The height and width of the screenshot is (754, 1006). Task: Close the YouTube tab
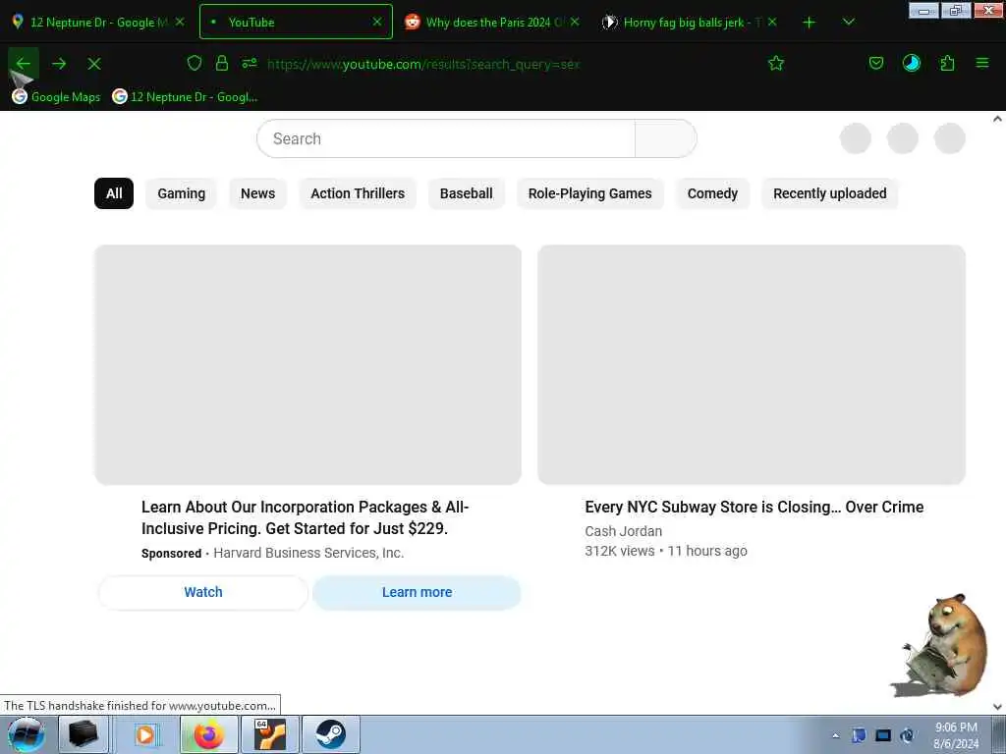pos(377,22)
